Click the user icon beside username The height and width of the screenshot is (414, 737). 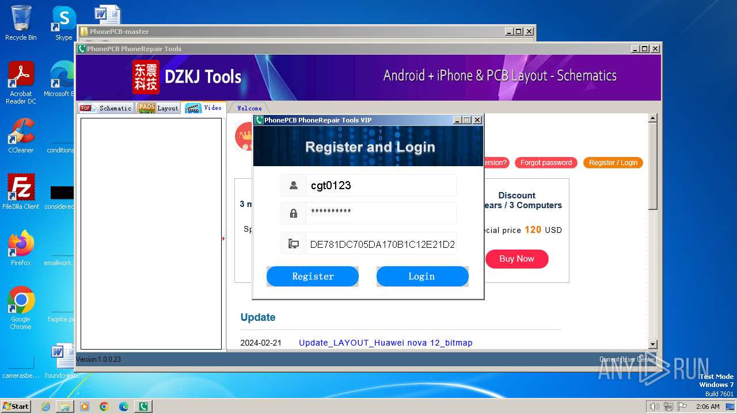tap(293, 185)
